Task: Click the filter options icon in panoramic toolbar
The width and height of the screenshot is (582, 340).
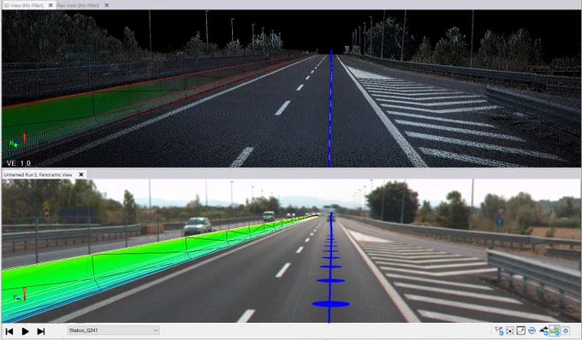Action: coord(499,331)
